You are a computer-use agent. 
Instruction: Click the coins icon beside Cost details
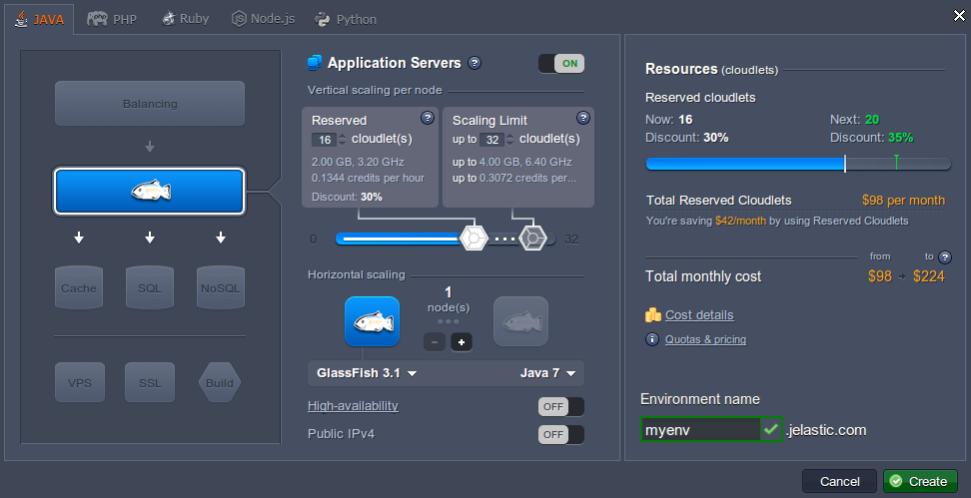point(653,315)
